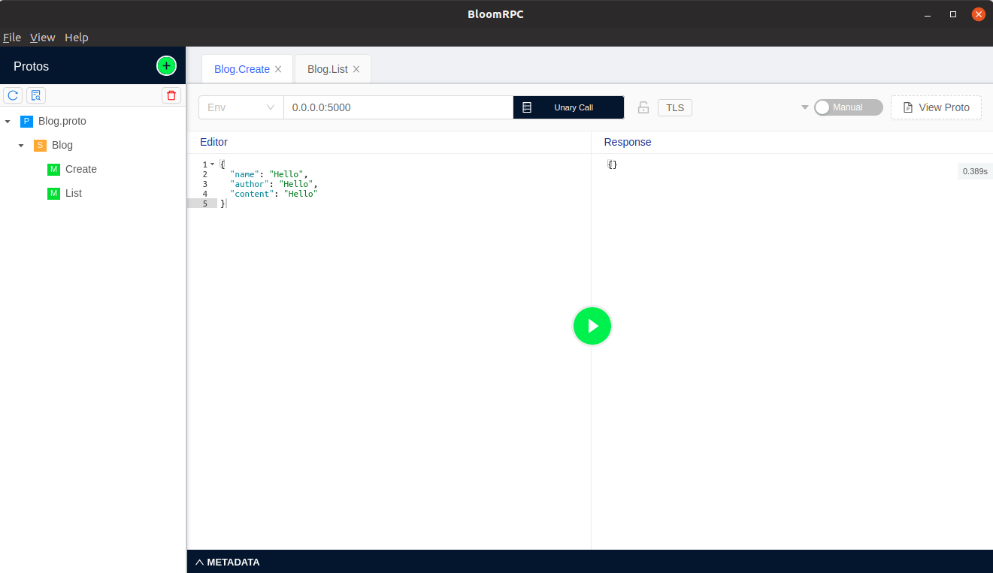Click the "author" key in the editor
The image size is (993, 573).
(x=250, y=184)
